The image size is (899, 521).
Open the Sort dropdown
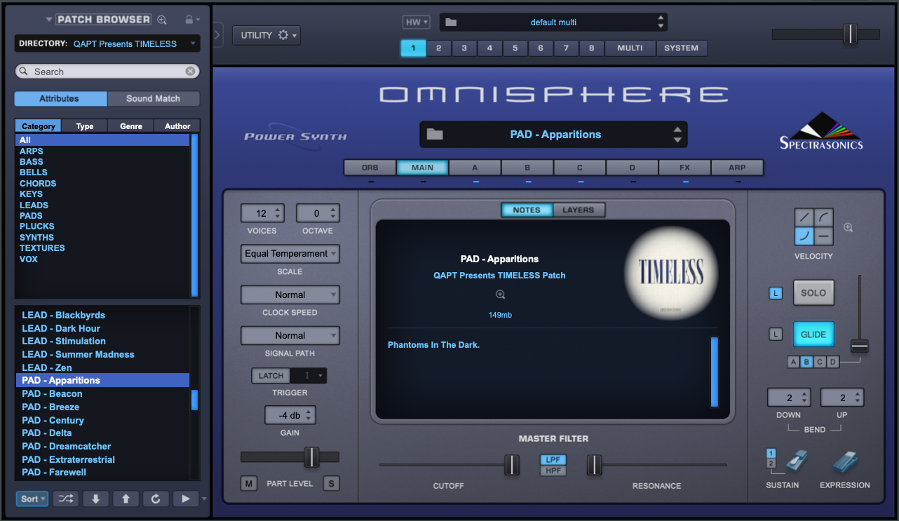[32, 499]
